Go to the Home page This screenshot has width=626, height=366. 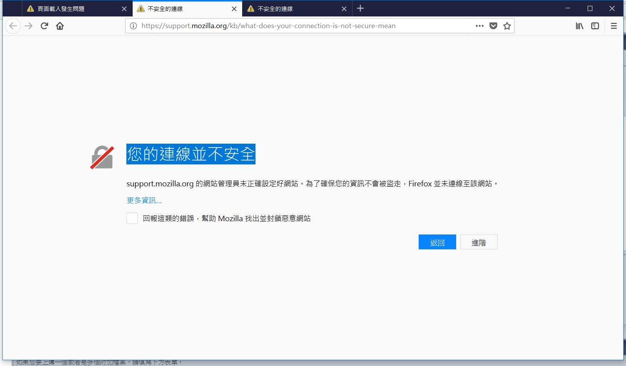60,26
